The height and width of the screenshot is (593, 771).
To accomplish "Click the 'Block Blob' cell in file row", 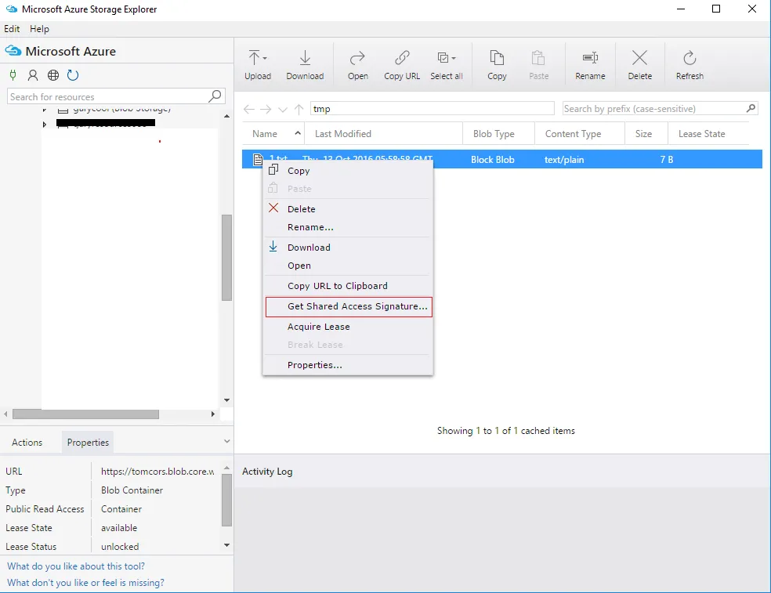I will (x=492, y=159).
